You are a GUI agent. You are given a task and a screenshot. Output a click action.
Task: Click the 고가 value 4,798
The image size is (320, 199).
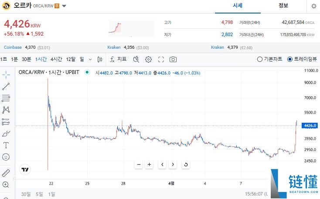coord(227,22)
